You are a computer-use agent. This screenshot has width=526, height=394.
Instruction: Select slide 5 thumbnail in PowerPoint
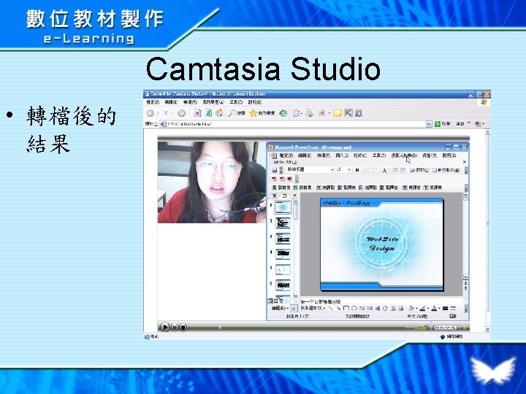pos(283,270)
